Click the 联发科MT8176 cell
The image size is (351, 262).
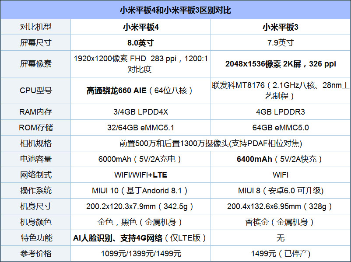(x=281, y=91)
